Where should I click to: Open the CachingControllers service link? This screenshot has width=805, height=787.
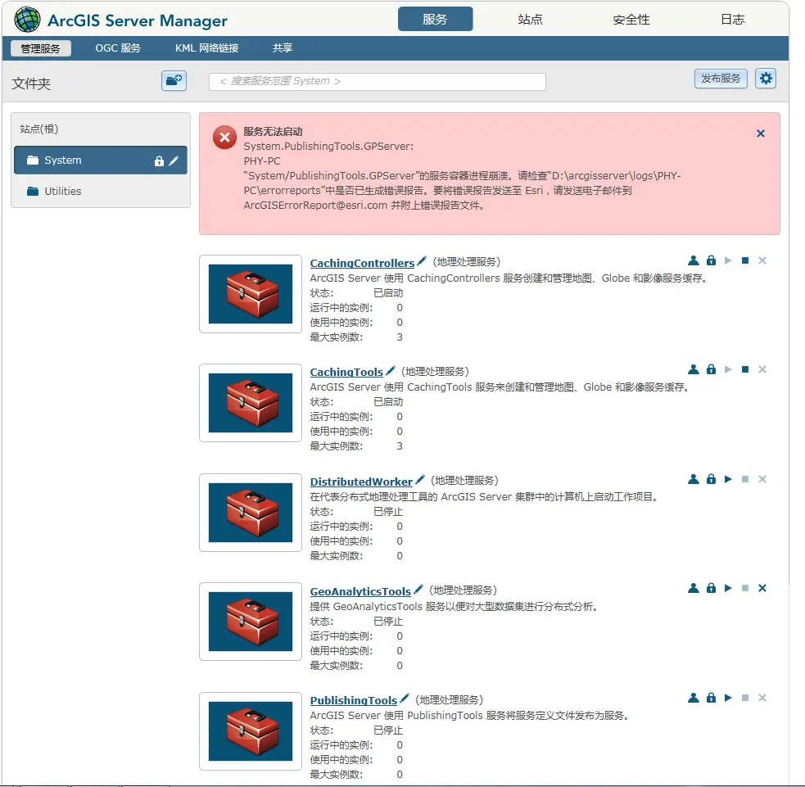pos(362,263)
